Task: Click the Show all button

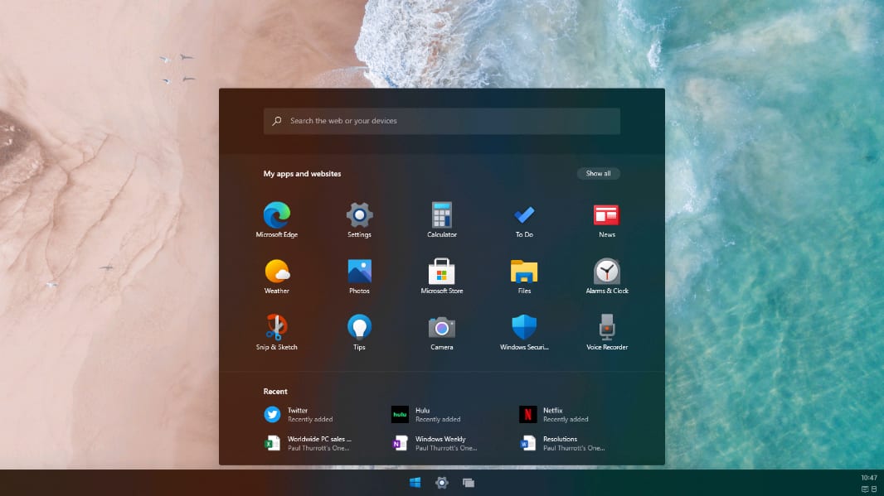Action: tap(598, 174)
